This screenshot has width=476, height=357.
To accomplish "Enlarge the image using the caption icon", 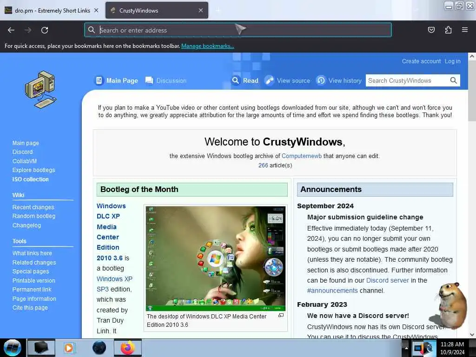I will click(281, 316).
